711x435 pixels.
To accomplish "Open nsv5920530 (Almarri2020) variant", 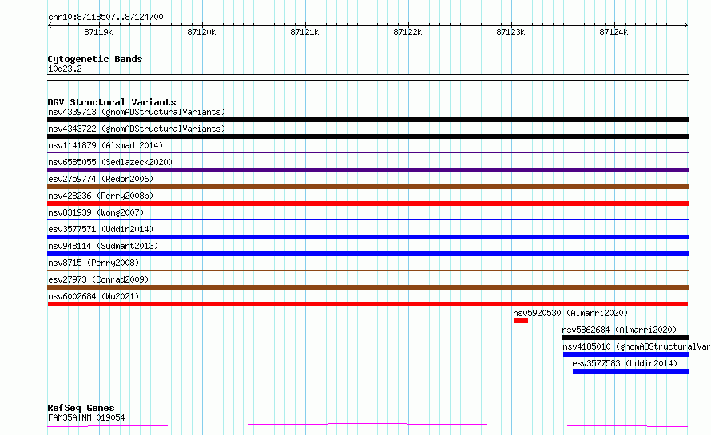I will (x=570, y=313).
